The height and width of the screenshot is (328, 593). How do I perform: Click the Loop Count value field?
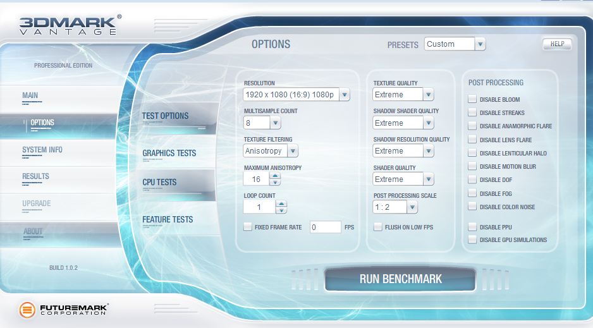(x=259, y=207)
